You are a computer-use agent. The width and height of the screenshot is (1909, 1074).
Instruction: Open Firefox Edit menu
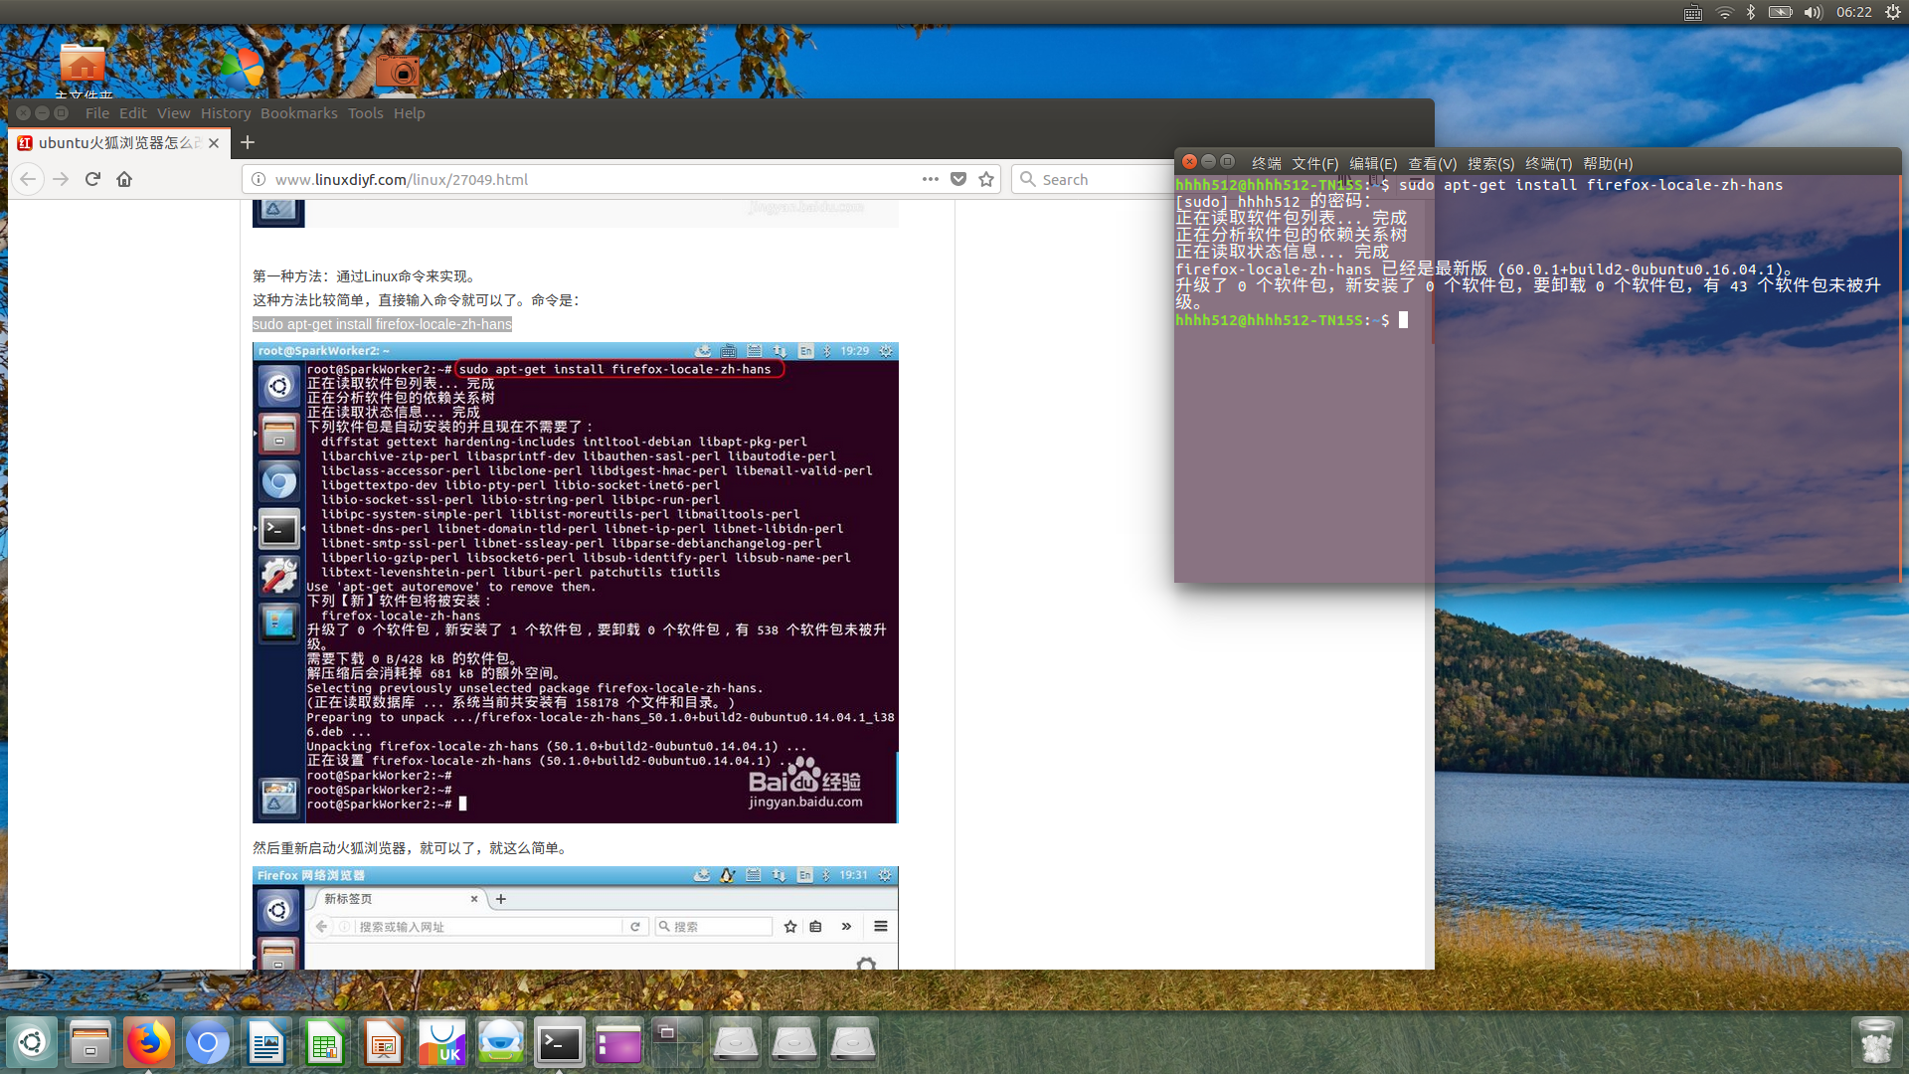(x=132, y=113)
